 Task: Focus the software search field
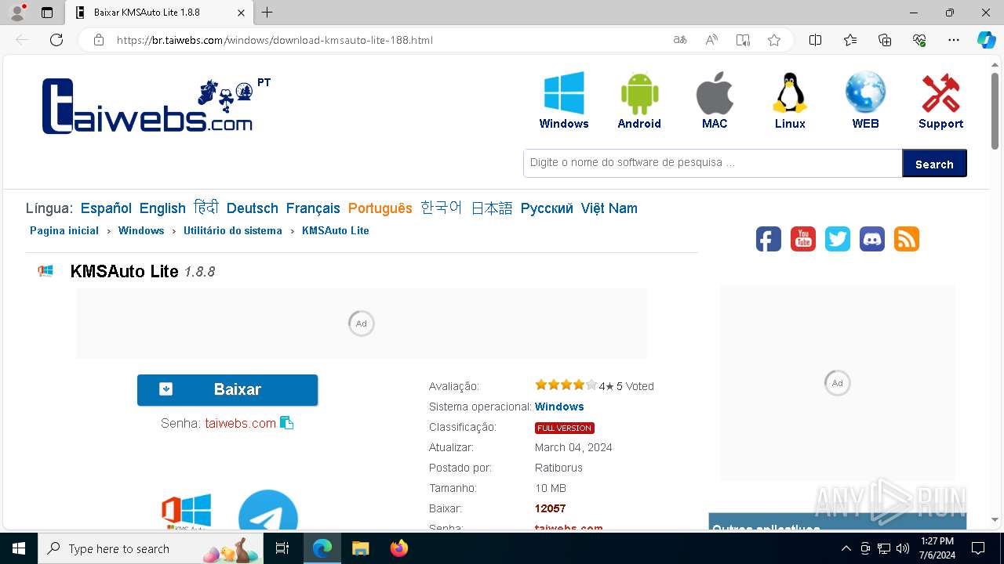[x=713, y=163]
